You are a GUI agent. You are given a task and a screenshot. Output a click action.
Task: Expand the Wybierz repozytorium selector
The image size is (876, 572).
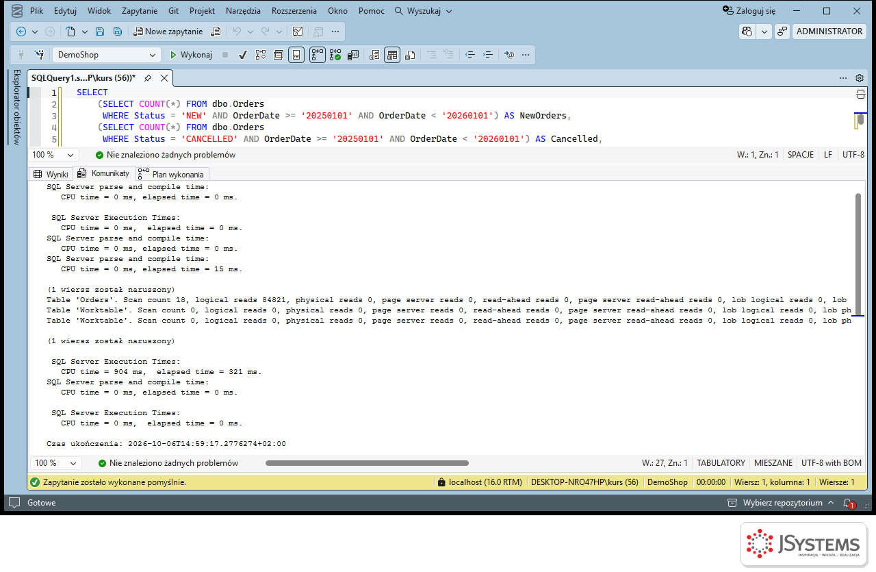click(782, 503)
